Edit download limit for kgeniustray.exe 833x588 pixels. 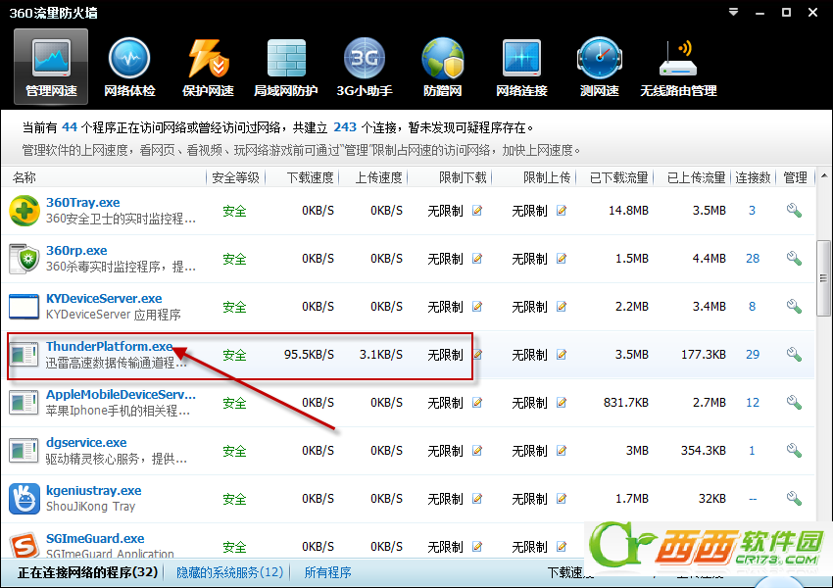click(477, 498)
